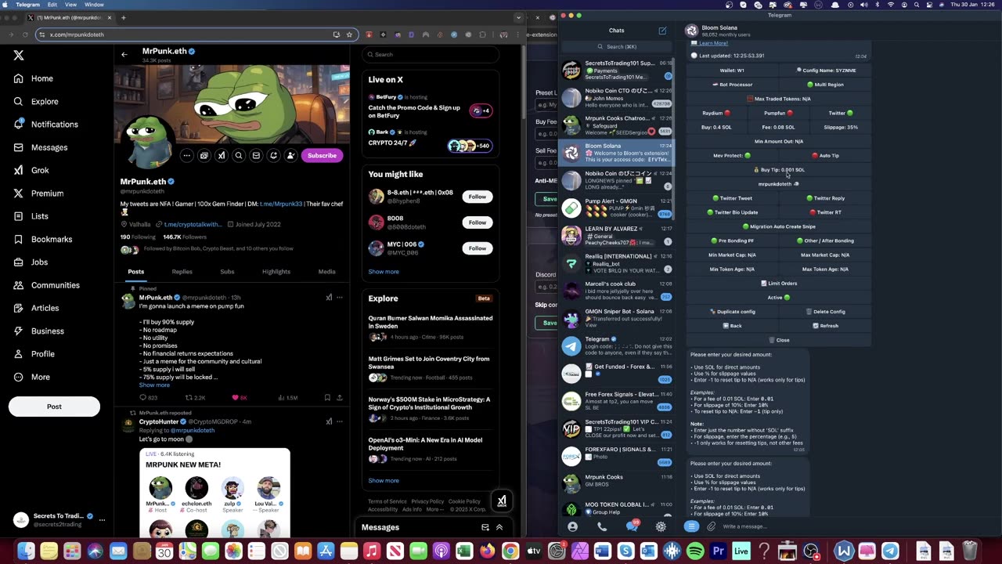The width and height of the screenshot is (1002, 564).
Task: Go to Bookmarks in X sidebar
Action: click(42, 239)
